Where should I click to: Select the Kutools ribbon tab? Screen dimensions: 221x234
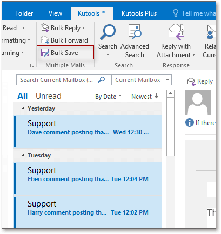click(92, 13)
